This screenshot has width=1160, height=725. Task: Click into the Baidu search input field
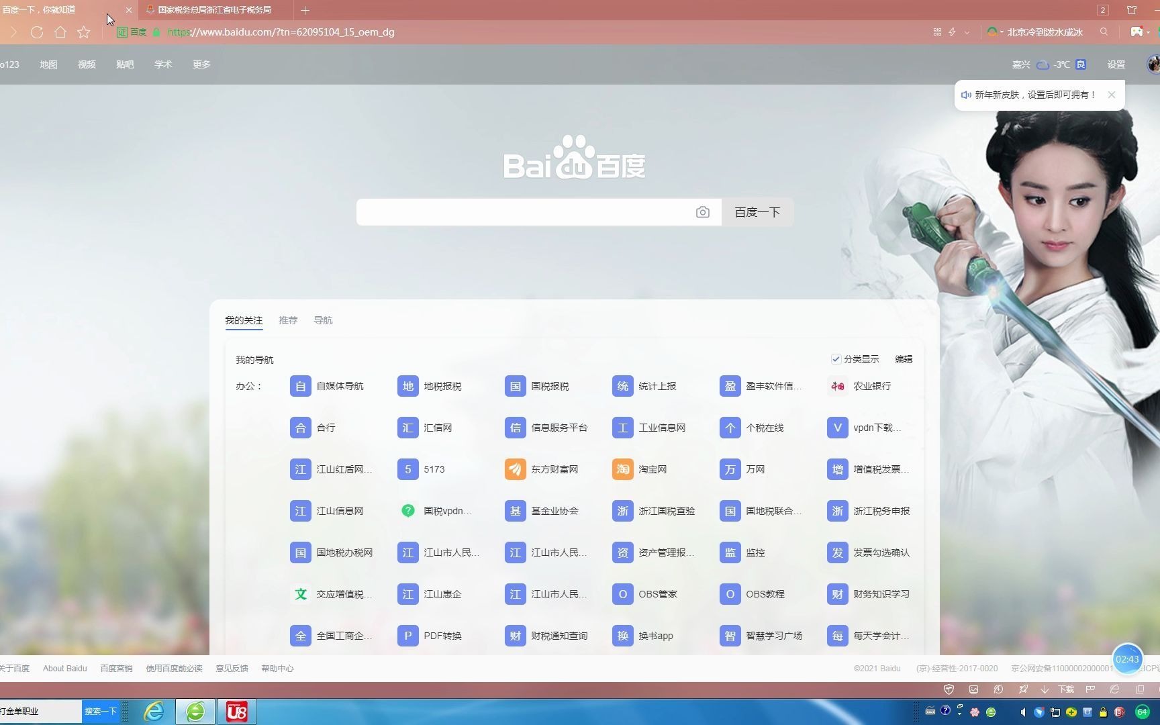pos(524,212)
